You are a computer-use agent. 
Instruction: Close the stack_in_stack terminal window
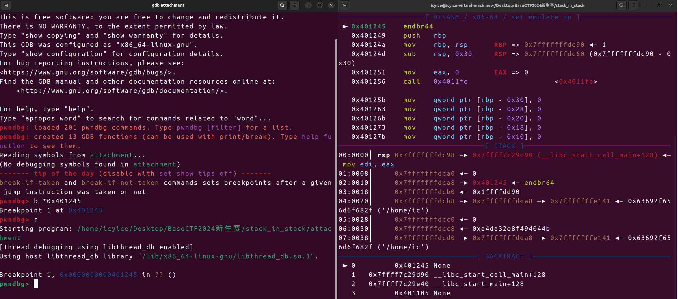click(671, 5)
